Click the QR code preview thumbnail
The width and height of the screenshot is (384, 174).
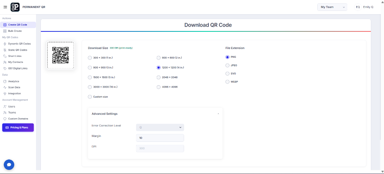(x=60, y=55)
